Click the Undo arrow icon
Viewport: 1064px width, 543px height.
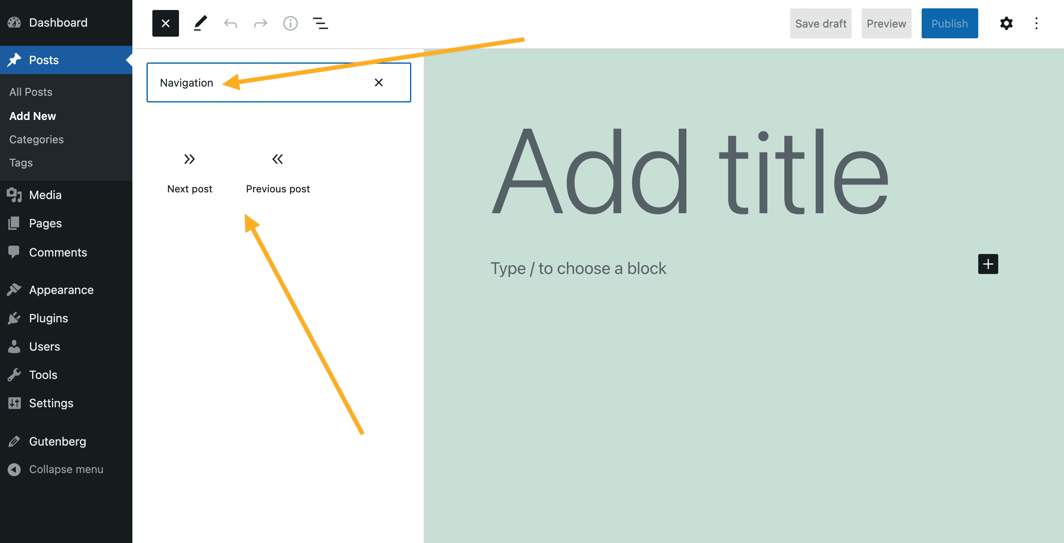(x=230, y=23)
